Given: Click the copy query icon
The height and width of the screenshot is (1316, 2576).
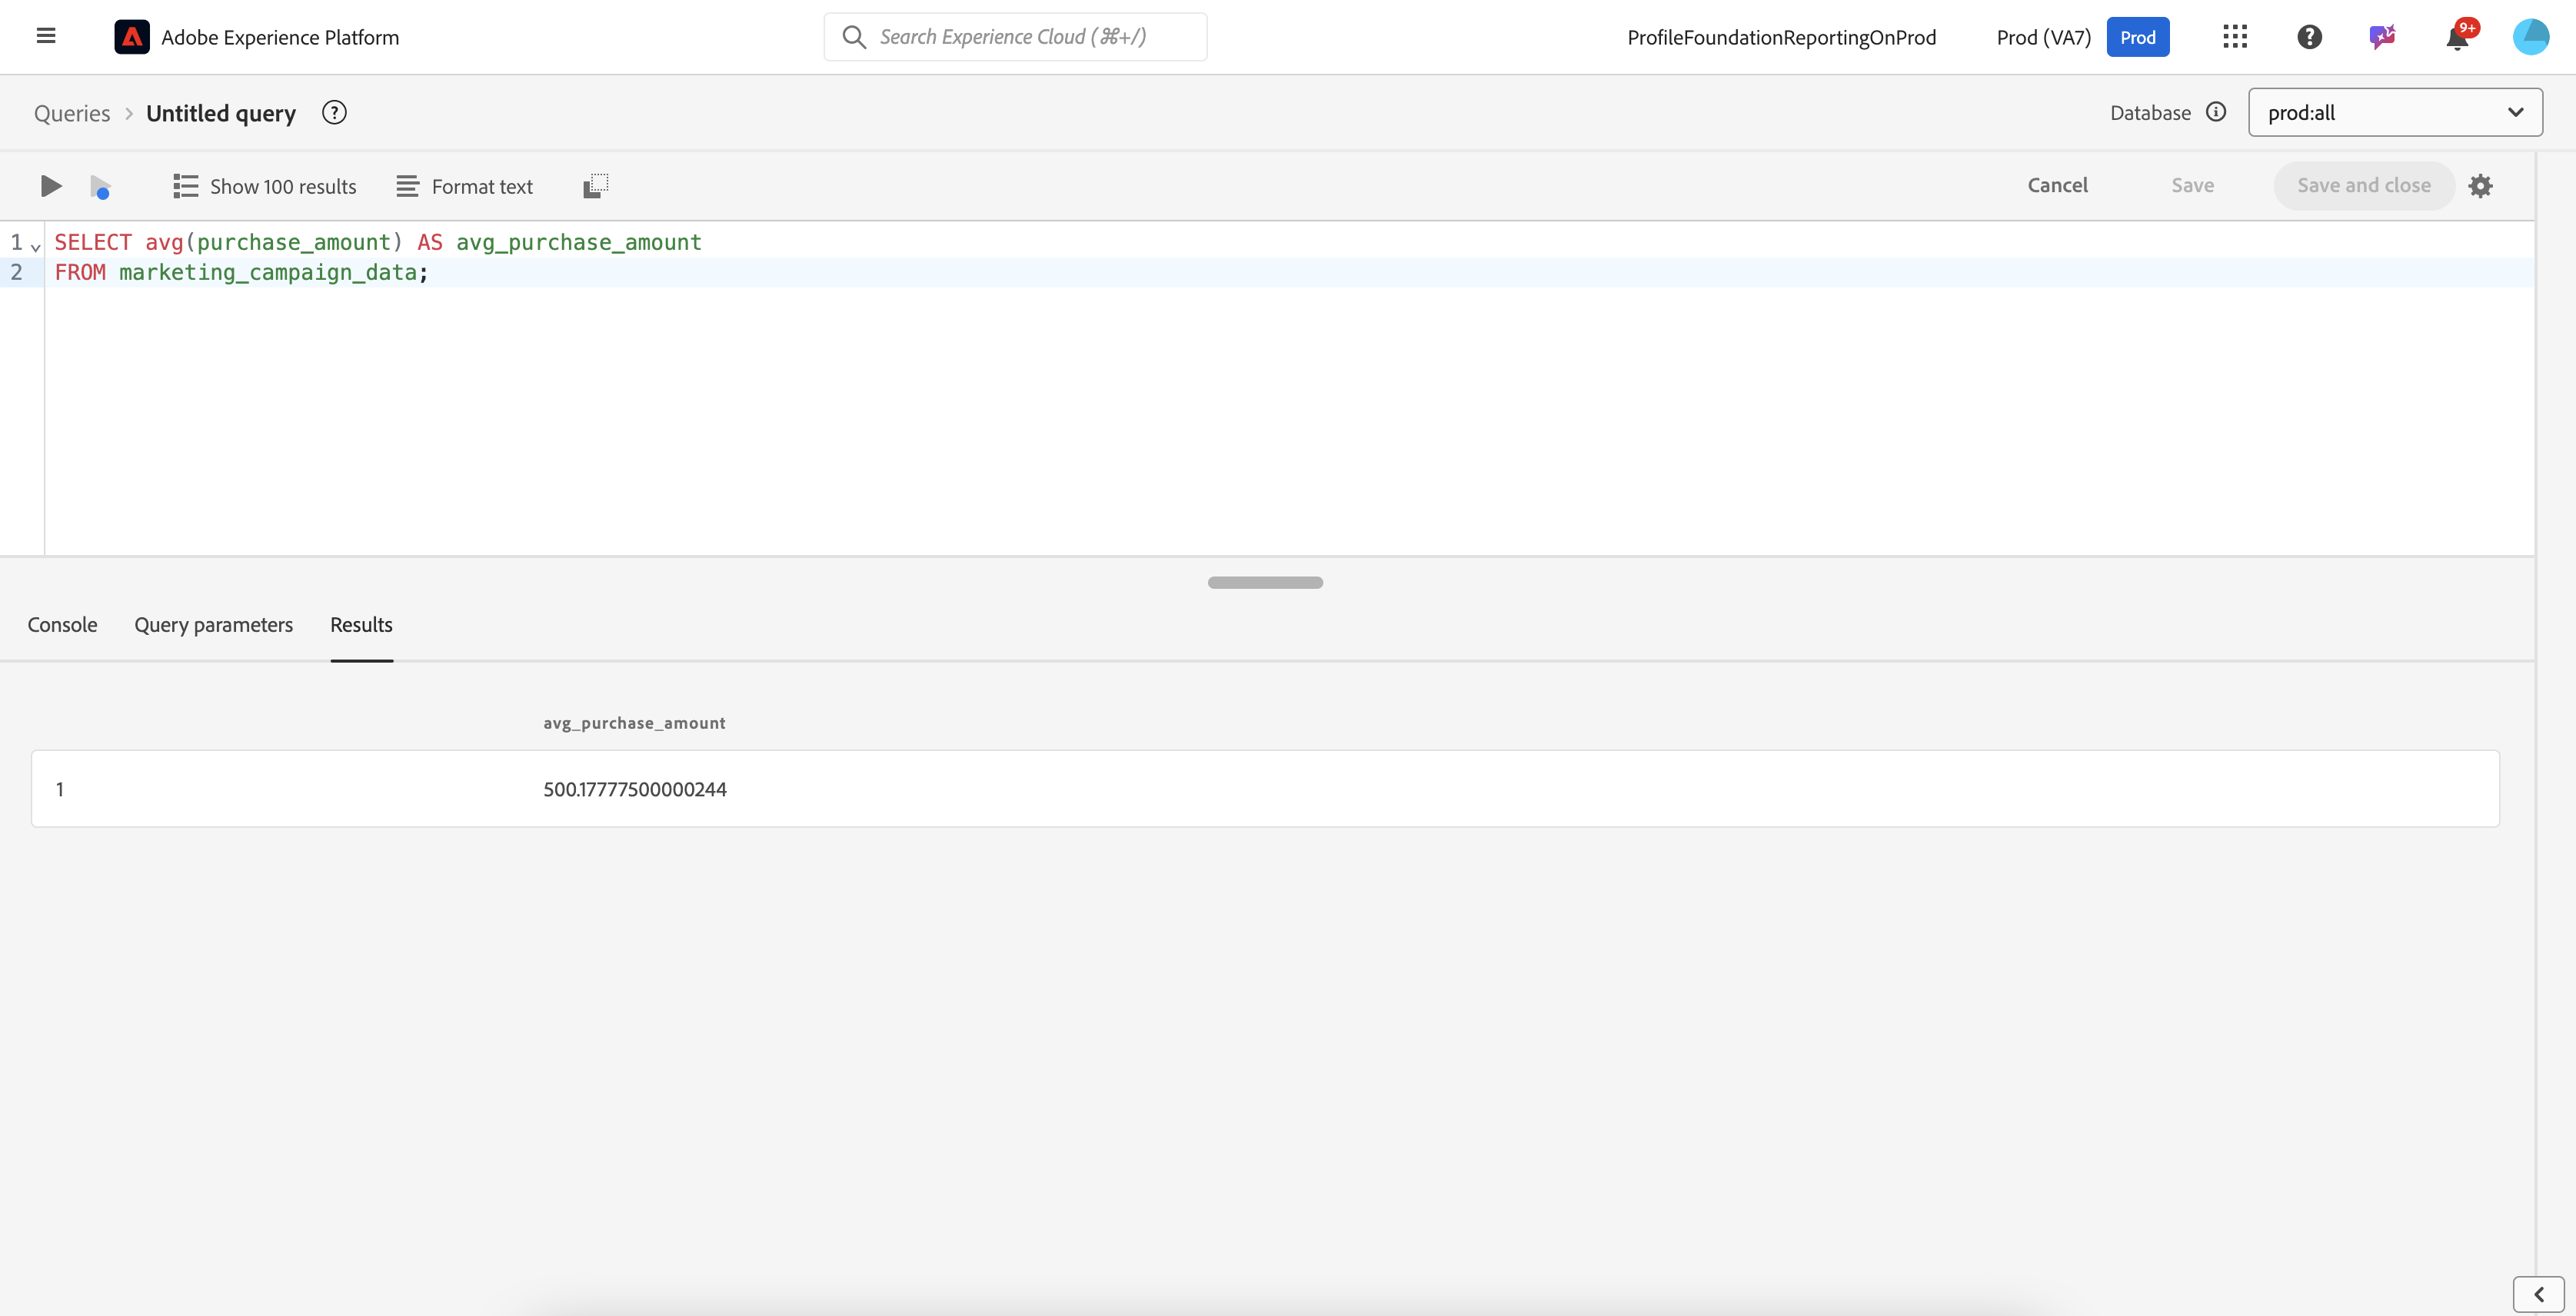Looking at the screenshot, I should (x=595, y=186).
